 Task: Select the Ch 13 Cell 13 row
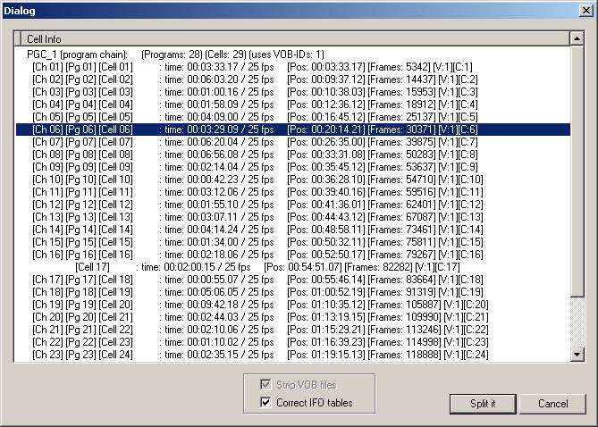[x=179, y=217]
